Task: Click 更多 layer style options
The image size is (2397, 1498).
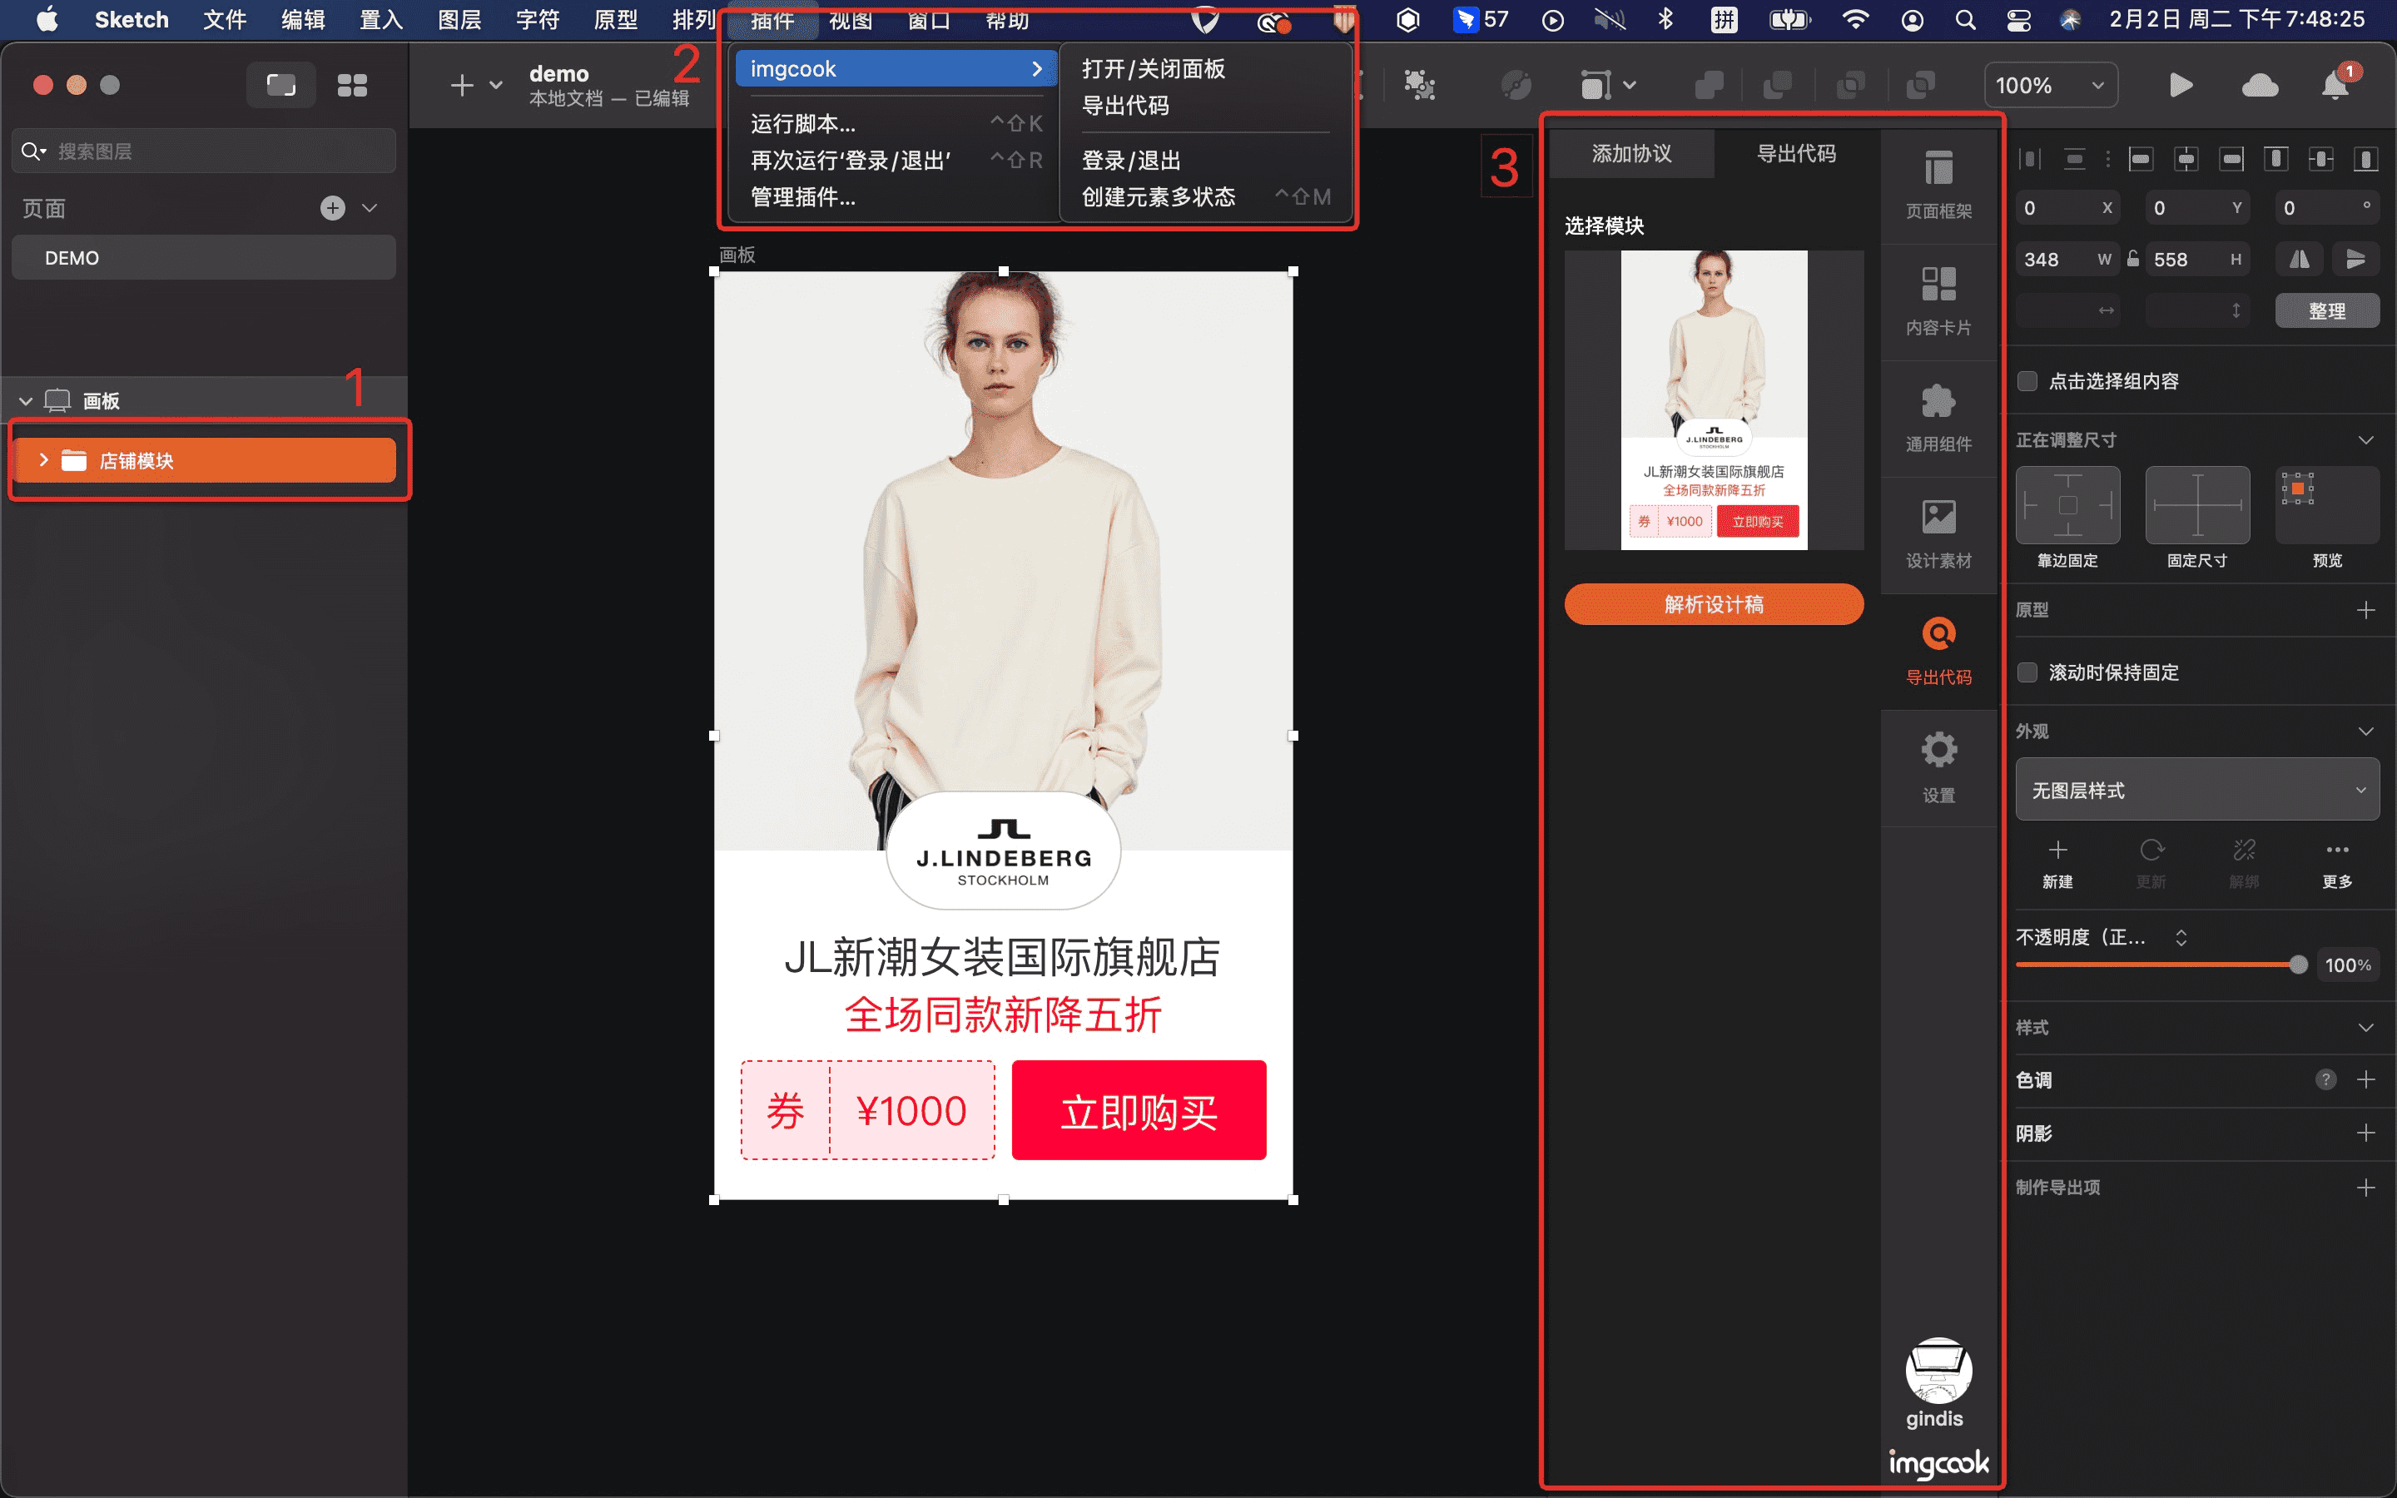Action: coord(2336,863)
